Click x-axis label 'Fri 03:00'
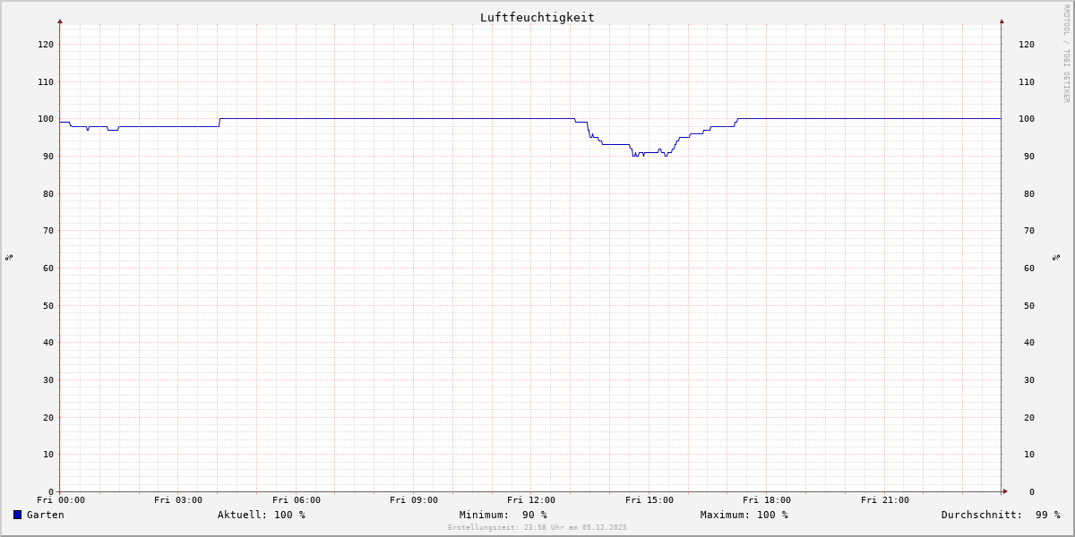The width and height of the screenshot is (1075, 537). click(178, 500)
